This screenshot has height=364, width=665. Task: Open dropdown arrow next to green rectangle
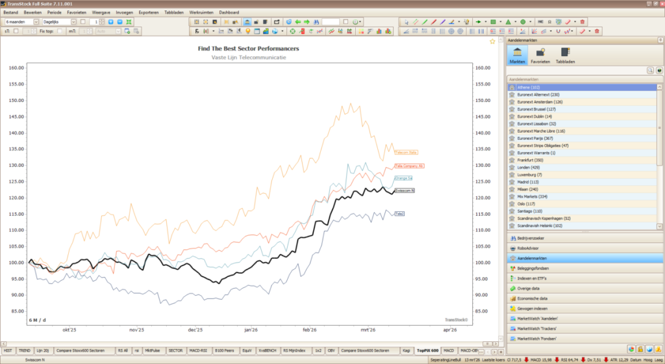(501, 21)
